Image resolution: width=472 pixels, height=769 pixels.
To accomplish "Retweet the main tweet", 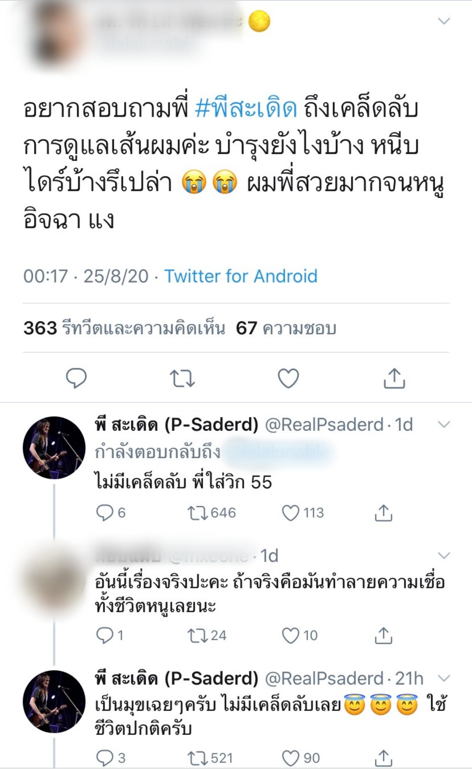I will (x=182, y=378).
